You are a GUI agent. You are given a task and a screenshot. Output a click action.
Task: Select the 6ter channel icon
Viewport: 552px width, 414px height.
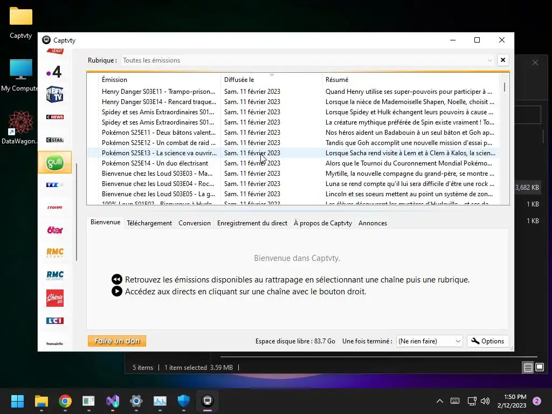pos(54,230)
